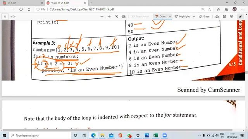Open the Photos app on taskbar
This screenshot has height=139, width=248.
147,136
